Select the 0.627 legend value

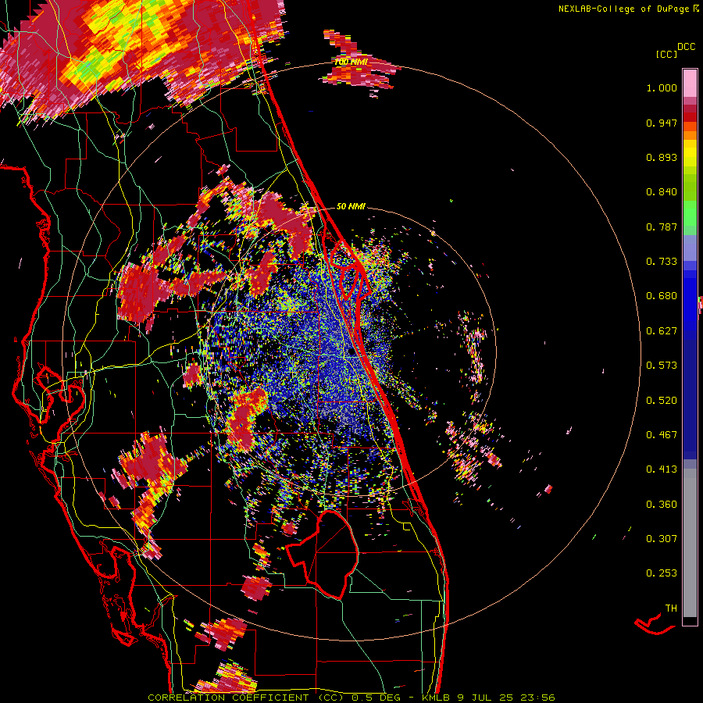click(x=662, y=331)
